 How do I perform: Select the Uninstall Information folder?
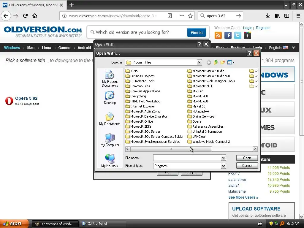point(205,132)
